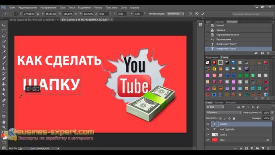Select the Clone Stamp tool
Screen dimensions: 275x155
click(x=4, y=68)
